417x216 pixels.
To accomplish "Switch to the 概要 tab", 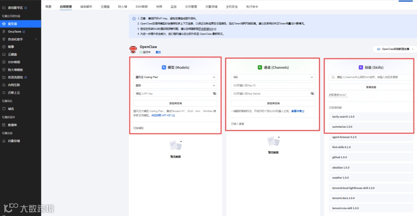I will 48,7.
